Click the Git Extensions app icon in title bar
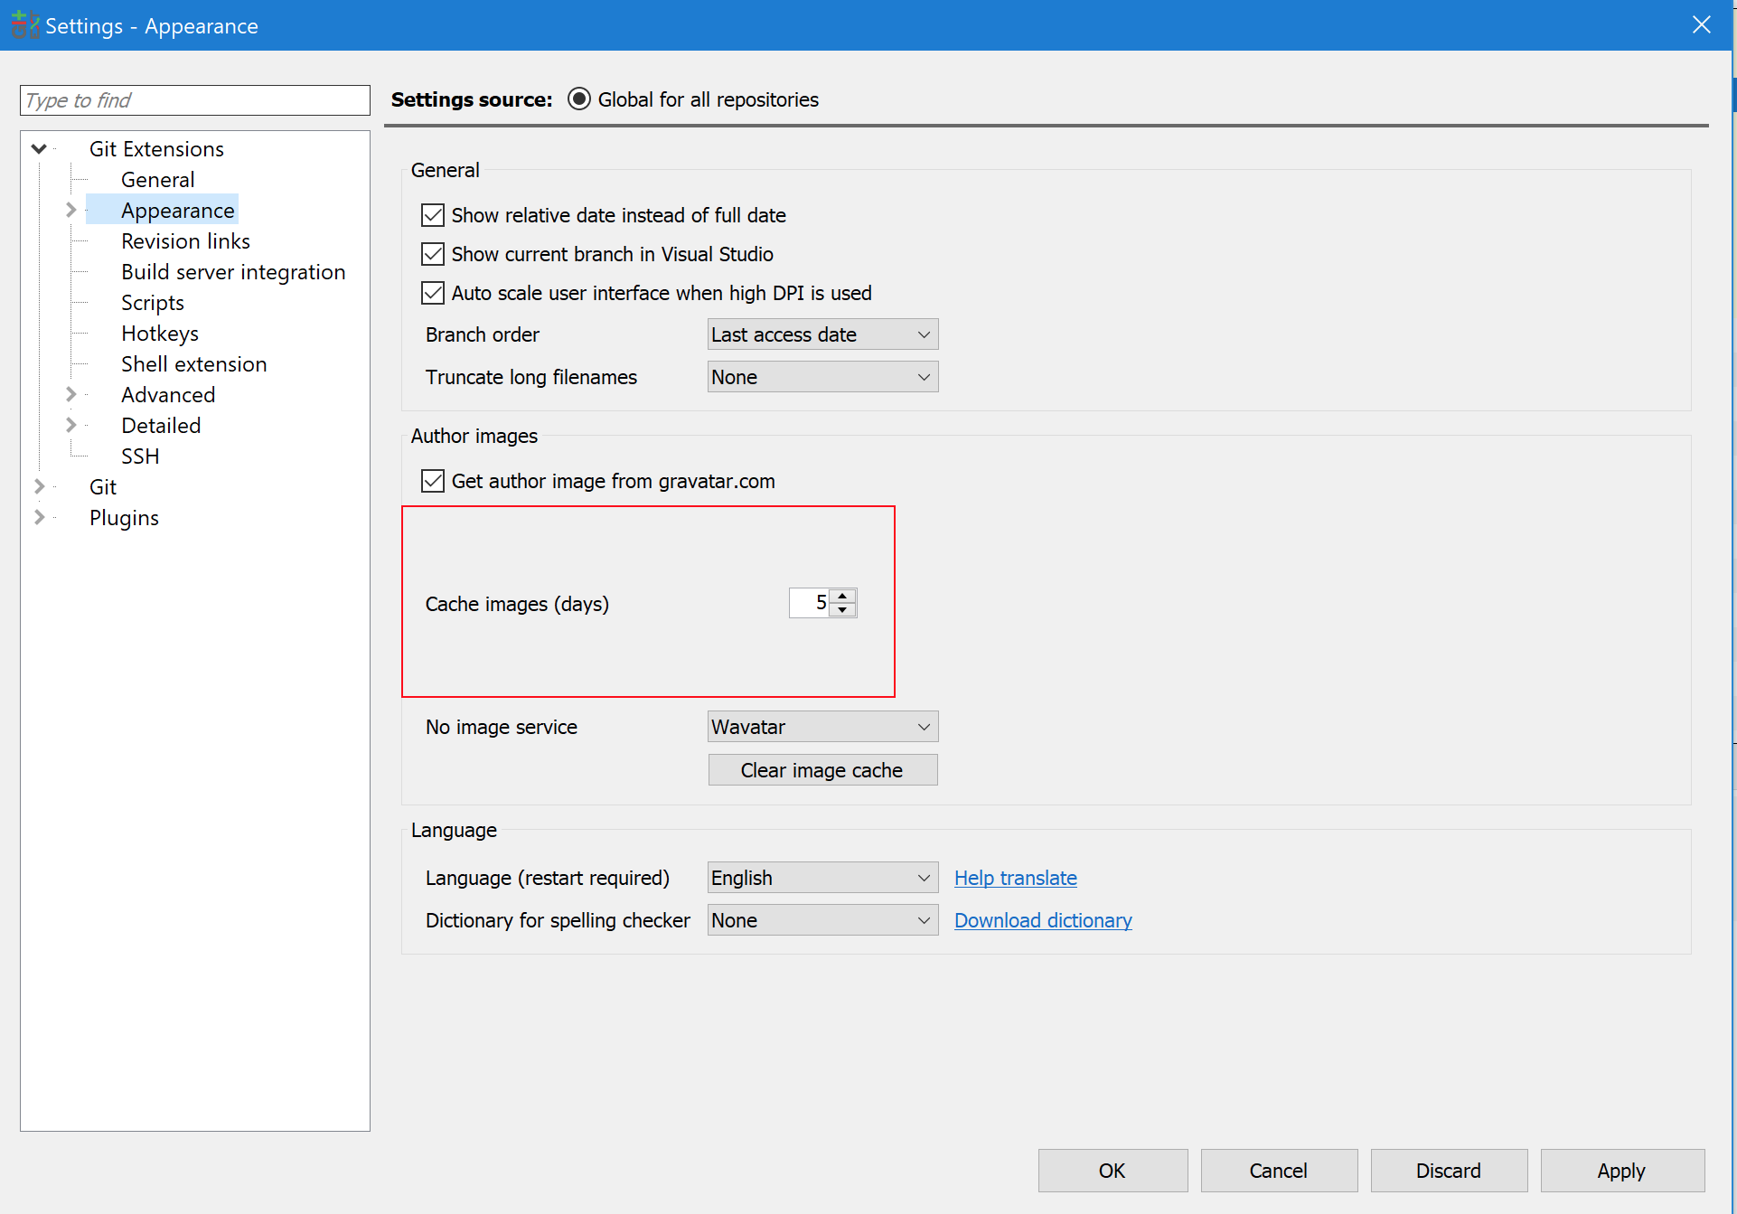The height and width of the screenshot is (1214, 1737). 24,25
